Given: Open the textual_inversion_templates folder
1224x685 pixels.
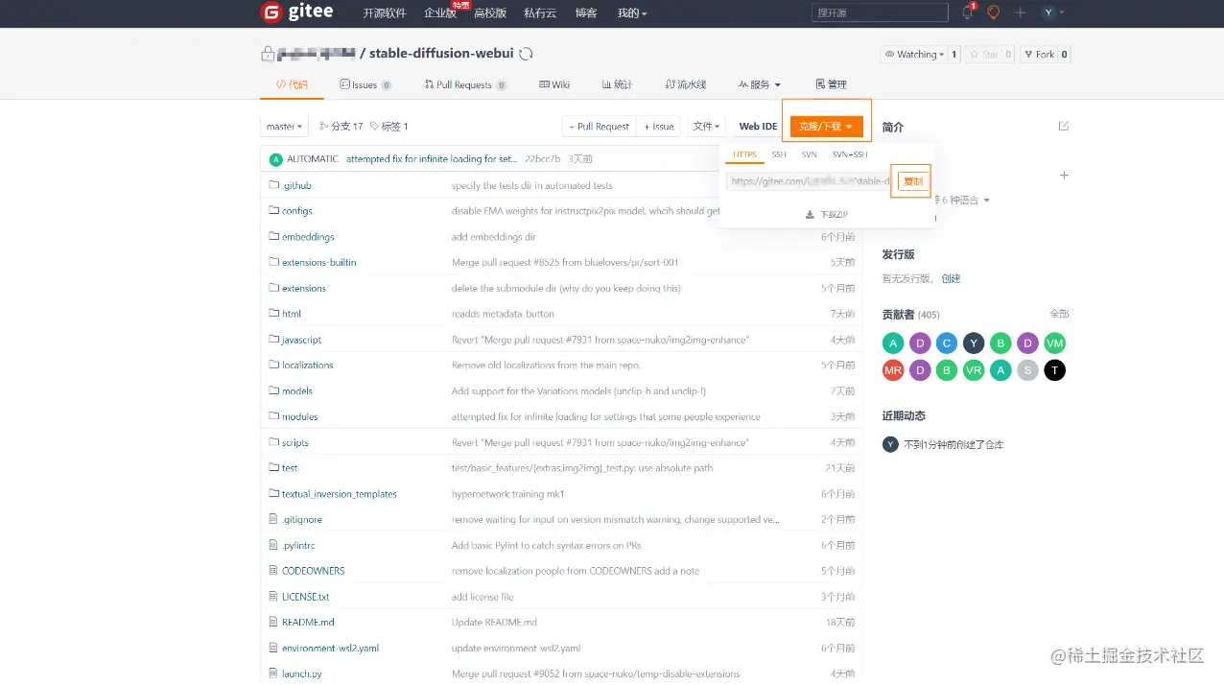Looking at the screenshot, I should click(x=340, y=494).
